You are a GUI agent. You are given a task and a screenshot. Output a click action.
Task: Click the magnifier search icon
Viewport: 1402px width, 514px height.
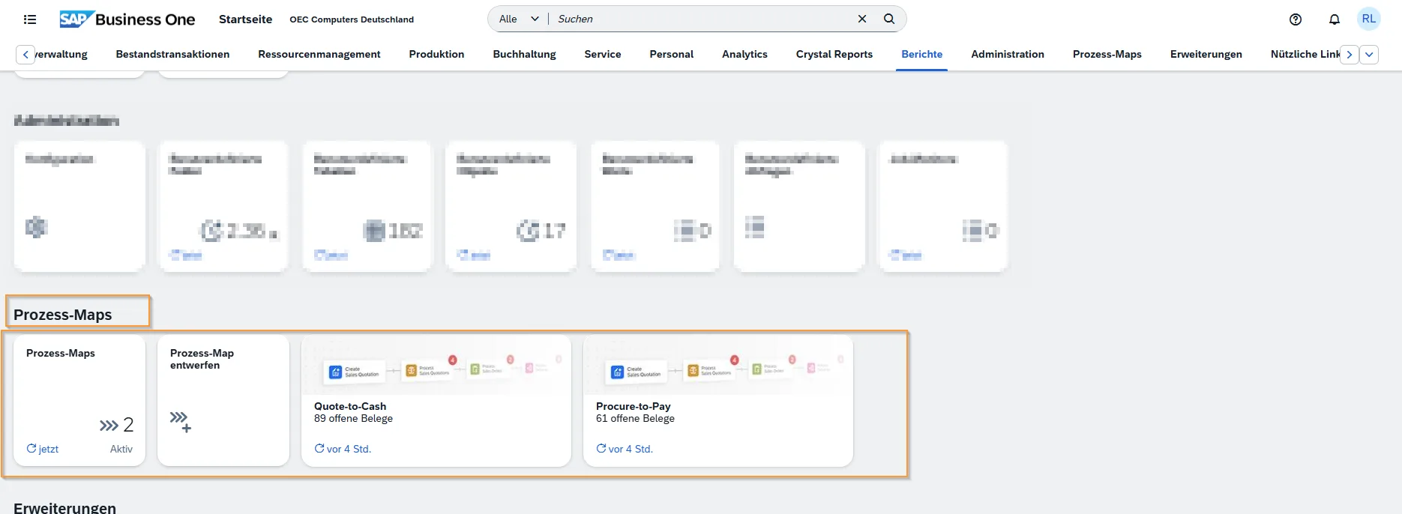click(x=889, y=19)
